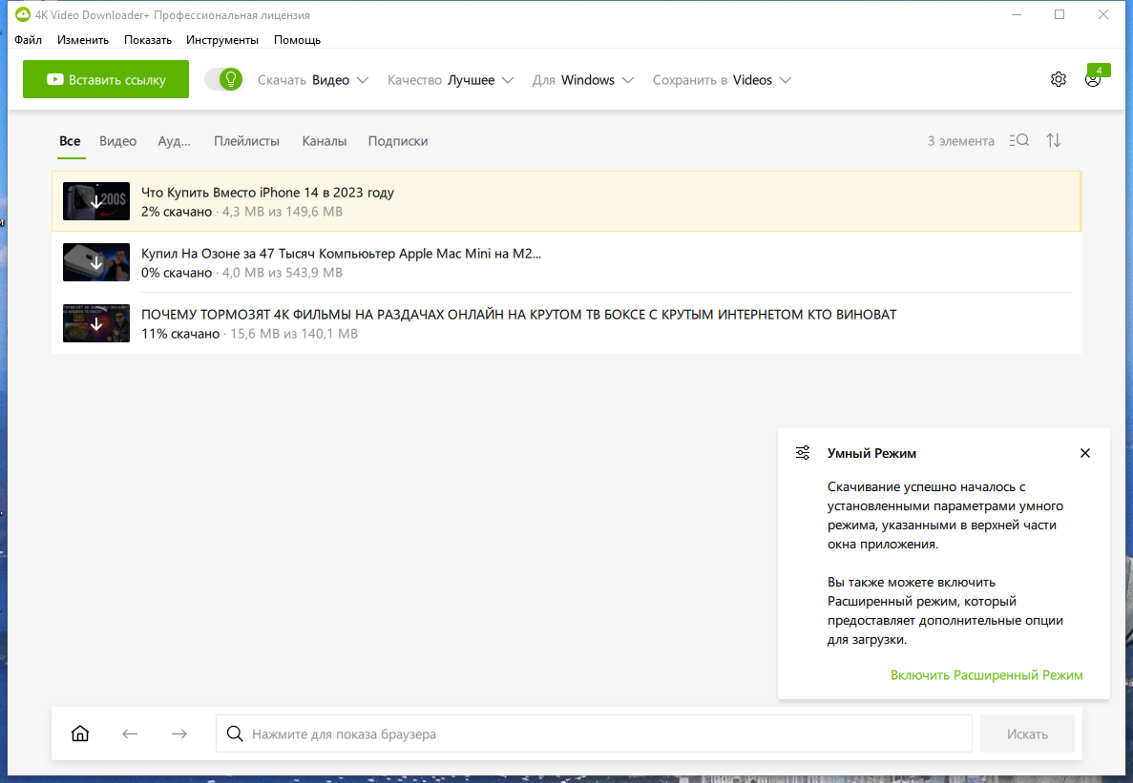1133x783 pixels.
Task: Maximize the 4K Video Downloader window
Action: (1060, 14)
